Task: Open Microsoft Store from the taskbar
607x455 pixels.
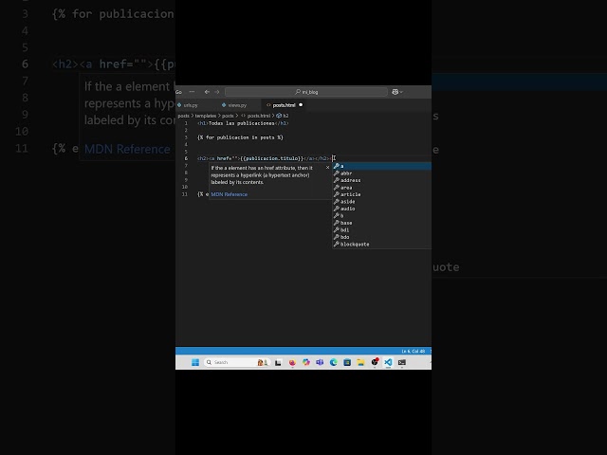Action: click(347, 362)
